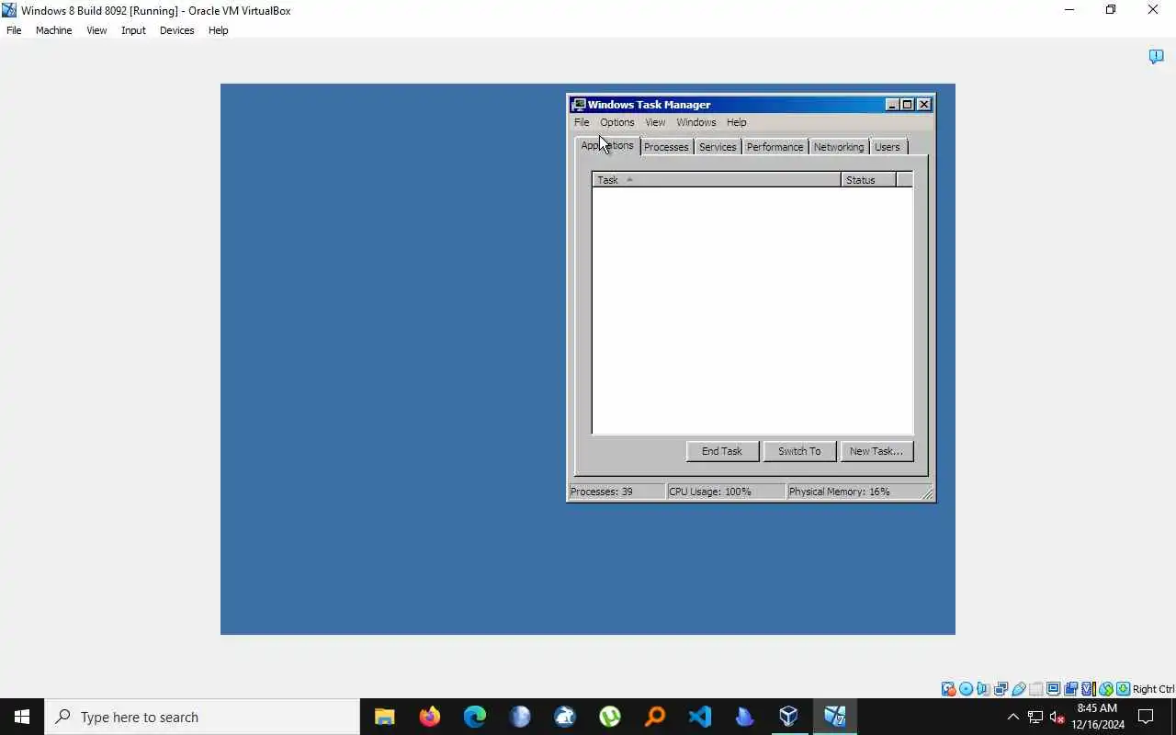Click the VirtualBox mouse integration indicator
Screen dimensions: 1176x735
1106,689
